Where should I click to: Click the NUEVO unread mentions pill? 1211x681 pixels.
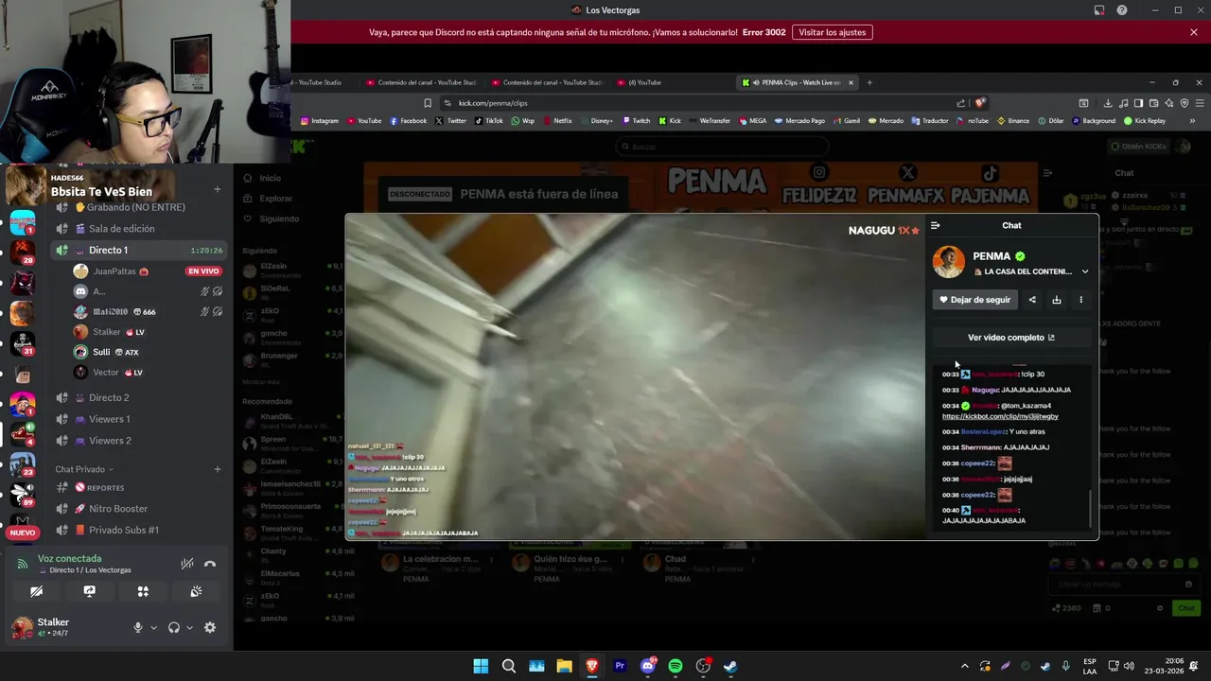click(22, 533)
